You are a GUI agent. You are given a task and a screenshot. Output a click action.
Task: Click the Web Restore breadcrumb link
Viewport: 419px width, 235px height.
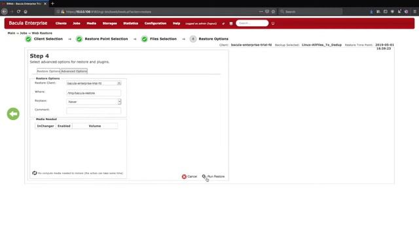[x=42, y=33]
